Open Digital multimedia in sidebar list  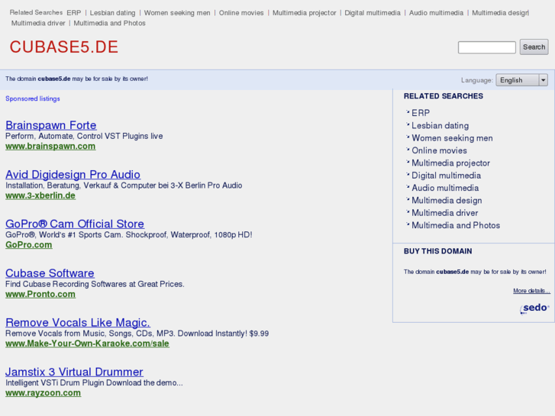[447, 176]
